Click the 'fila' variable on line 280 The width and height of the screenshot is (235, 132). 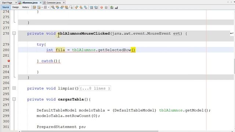coord(60,50)
